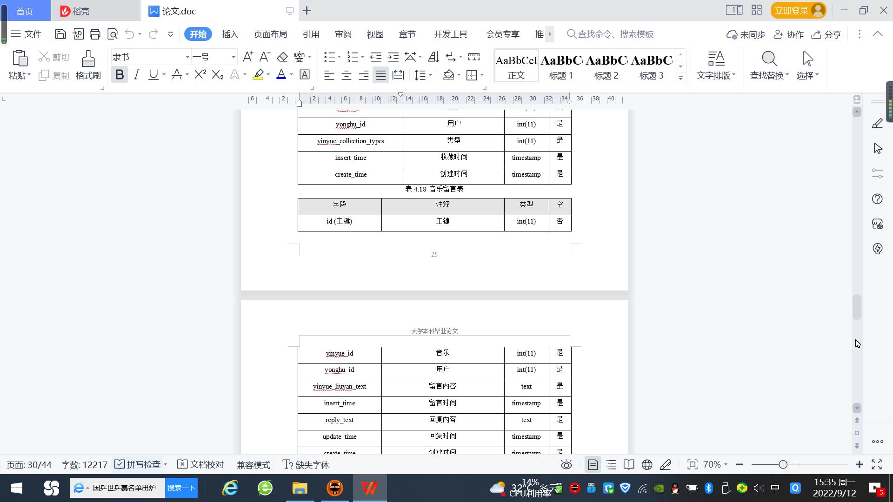This screenshot has height=502, width=893.
Task: Increase paragraph indent
Action: [393, 57]
